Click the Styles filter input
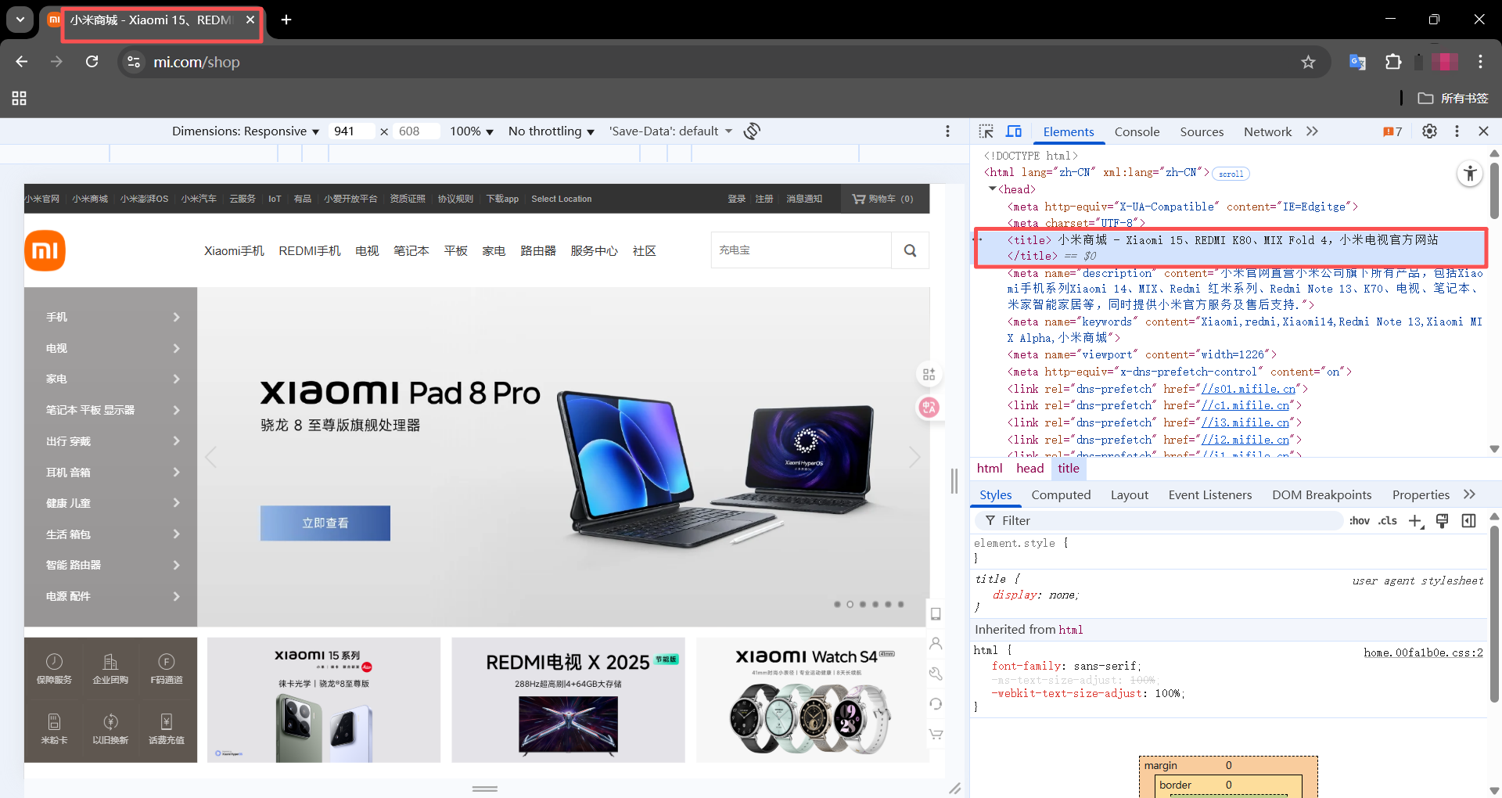This screenshot has width=1502, height=798. tap(1159, 521)
